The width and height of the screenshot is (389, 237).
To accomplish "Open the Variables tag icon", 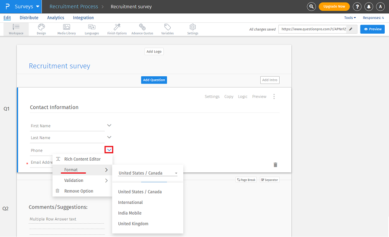I will point(167,29).
